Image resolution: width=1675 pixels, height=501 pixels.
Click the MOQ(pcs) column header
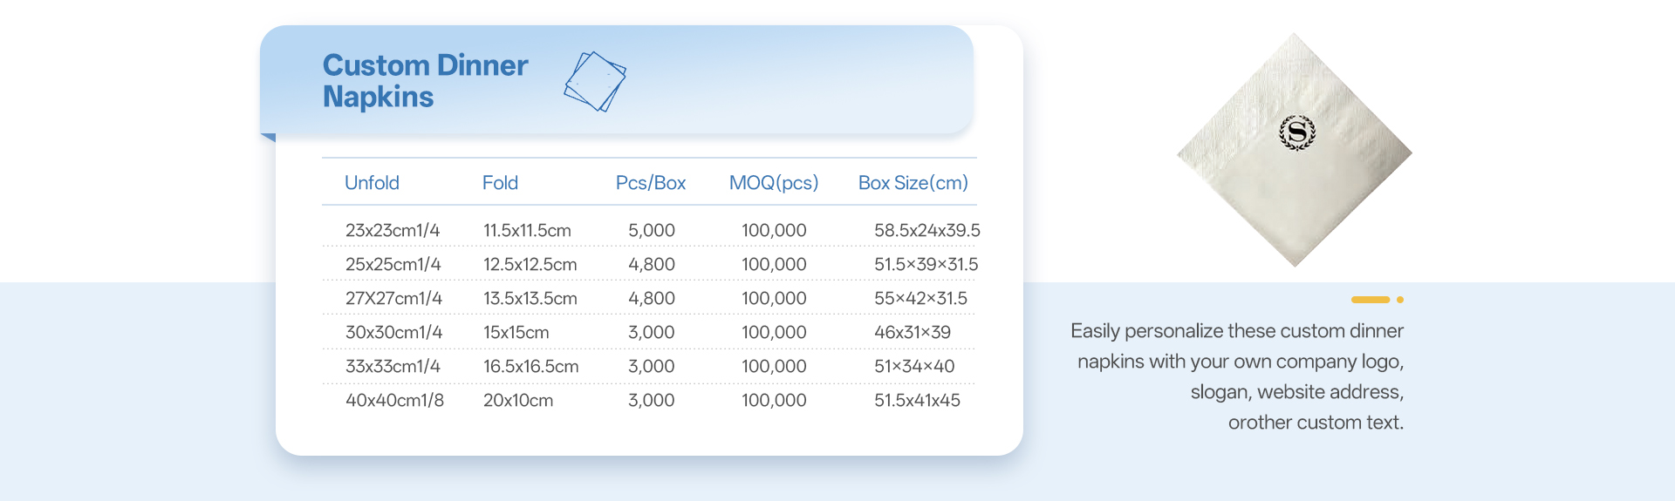[x=774, y=183]
